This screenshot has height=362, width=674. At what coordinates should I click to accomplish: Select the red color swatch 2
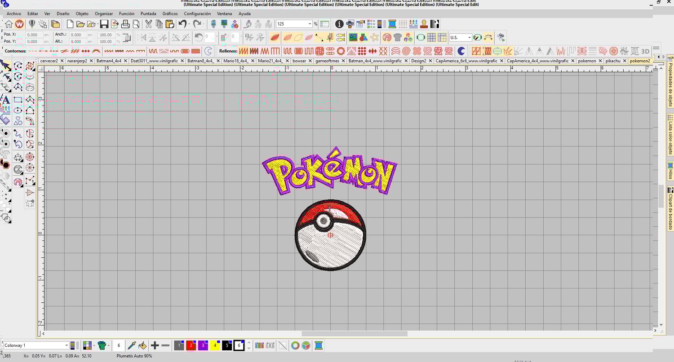(x=191, y=345)
